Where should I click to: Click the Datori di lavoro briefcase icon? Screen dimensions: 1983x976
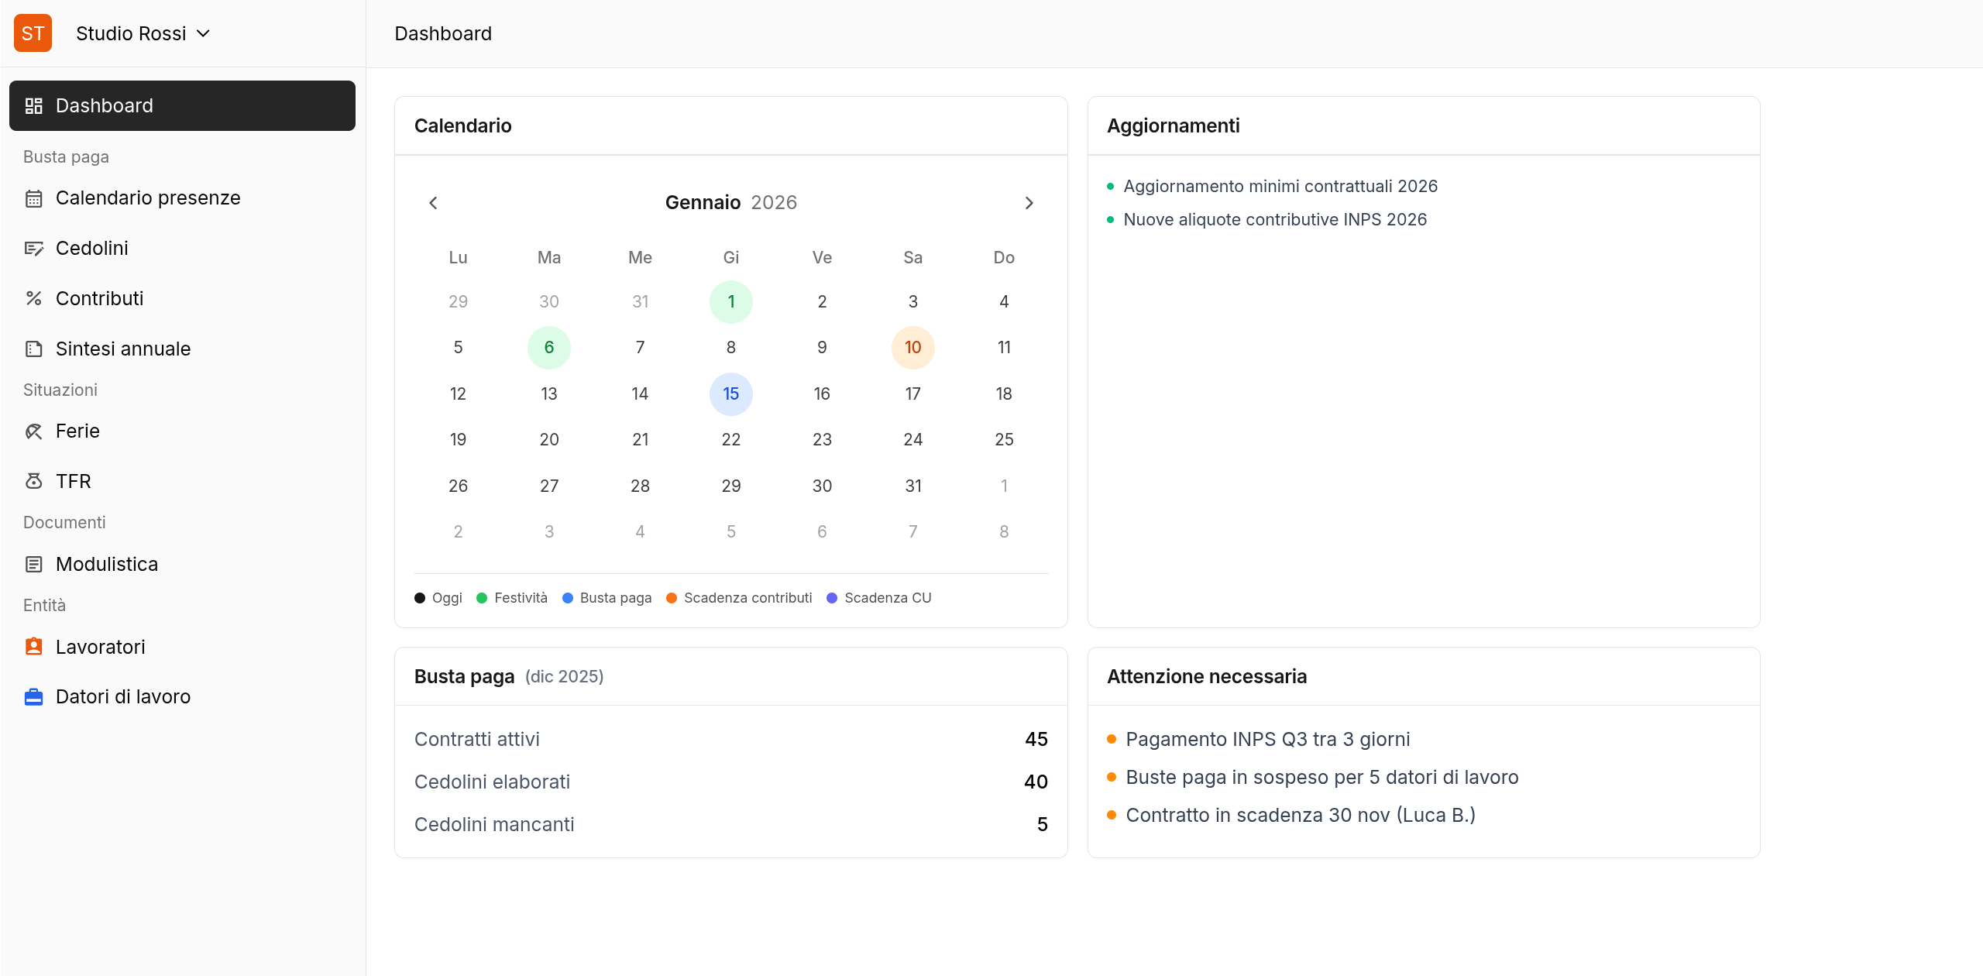[x=33, y=697]
